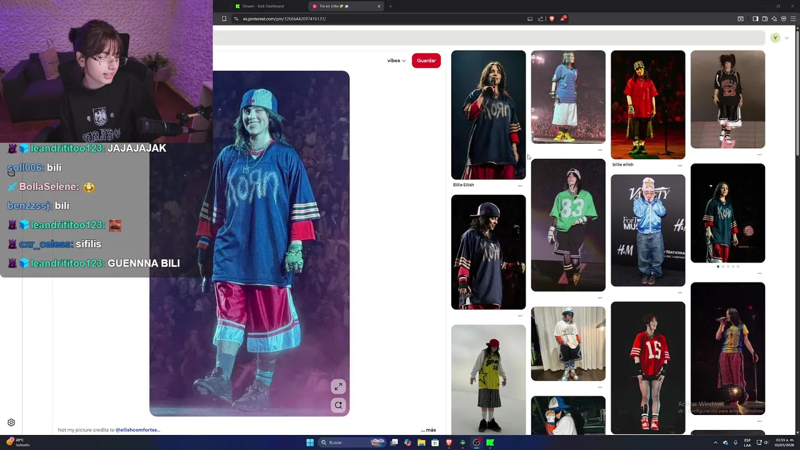
Task: Click the Pinterest search bar
Action: tap(489, 38)
